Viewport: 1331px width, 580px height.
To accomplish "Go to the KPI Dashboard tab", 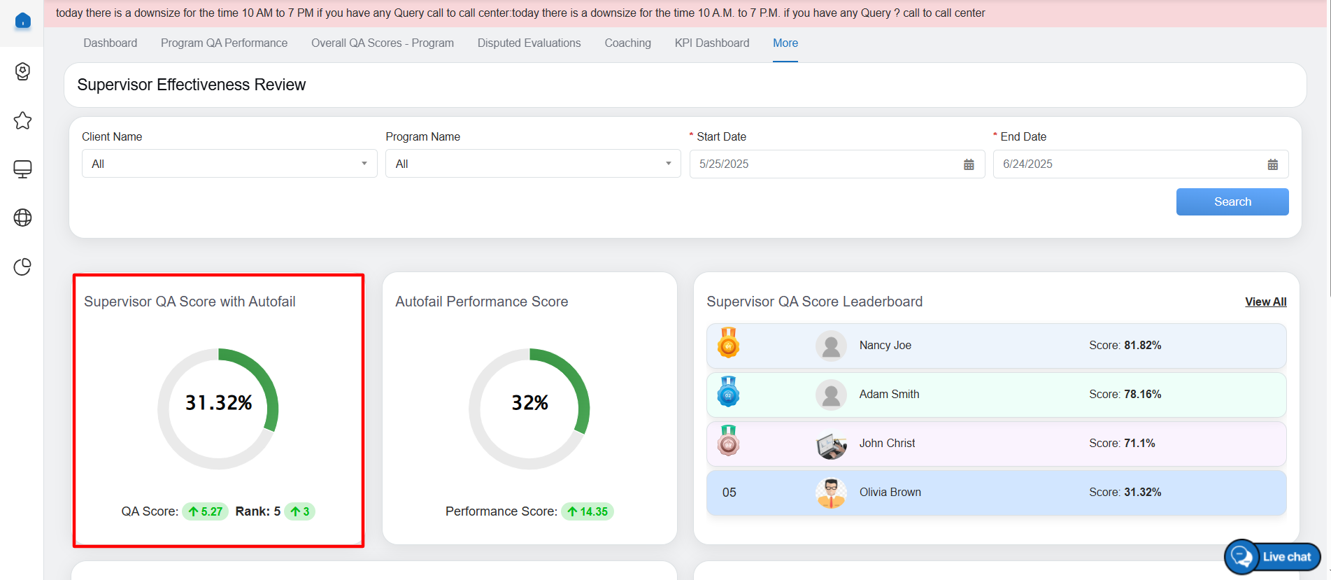I will pos(711,43).
